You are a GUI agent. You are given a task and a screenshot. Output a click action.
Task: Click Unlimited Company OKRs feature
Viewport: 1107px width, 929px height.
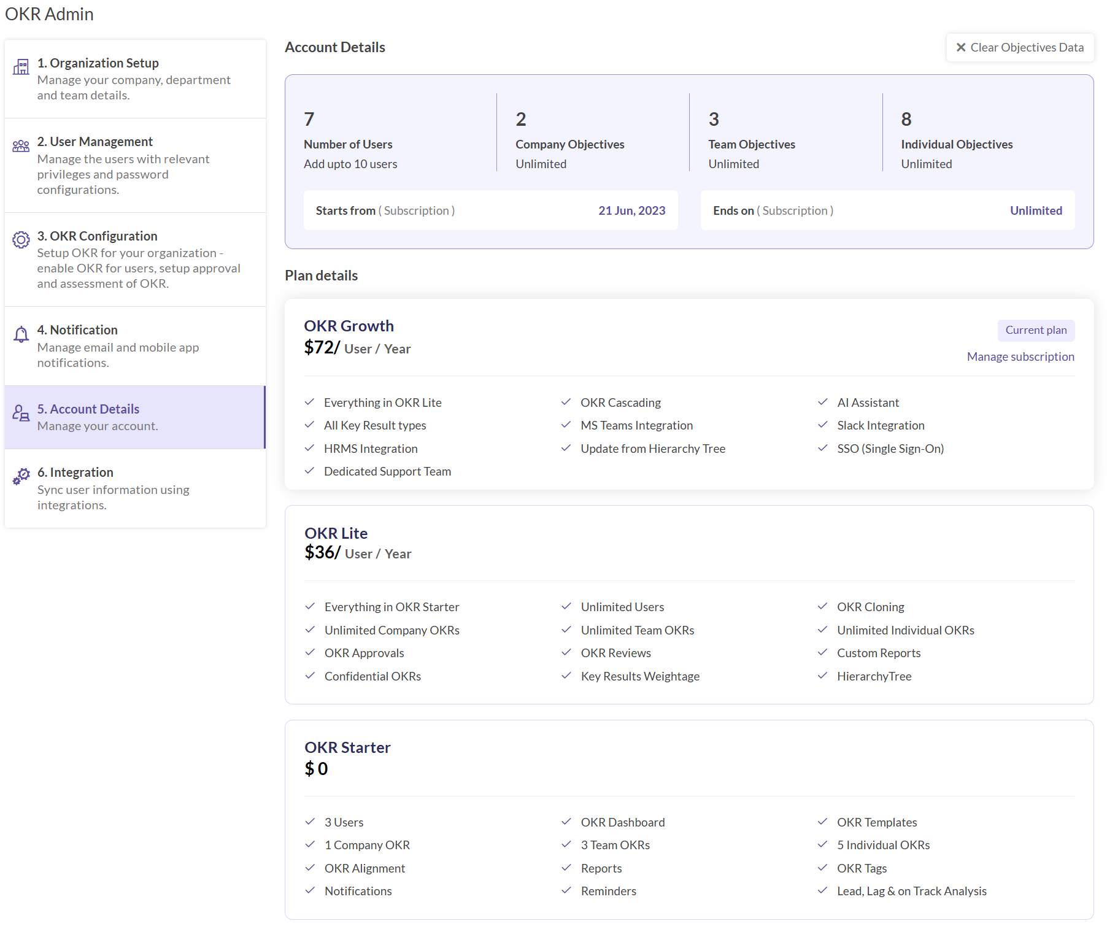(x=391, y=630)
